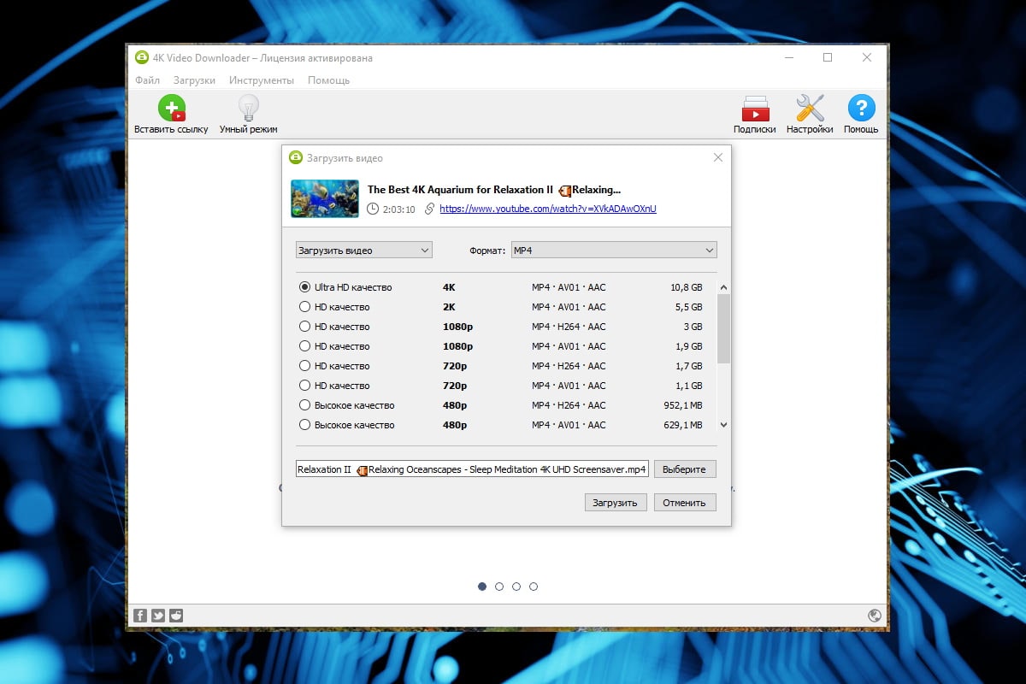Click the quality list scroll-up arrow

tap(723, 288)
